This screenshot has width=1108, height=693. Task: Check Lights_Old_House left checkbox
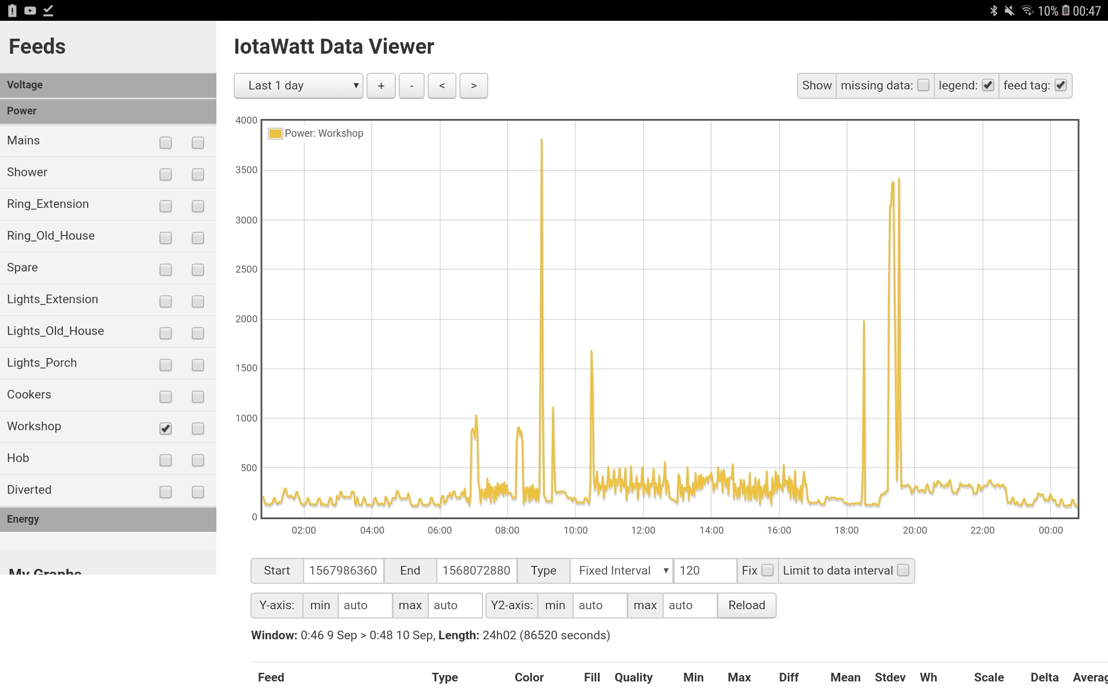point(166,333)
